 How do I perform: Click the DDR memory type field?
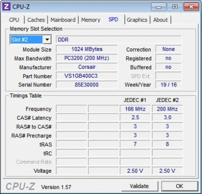119,40
